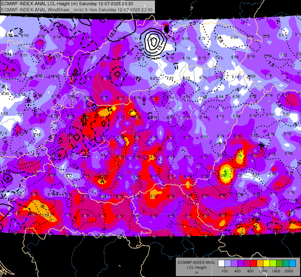Click the red legend color swatch
The height and width of the screenshot is (277, 301).
point(254,263)
